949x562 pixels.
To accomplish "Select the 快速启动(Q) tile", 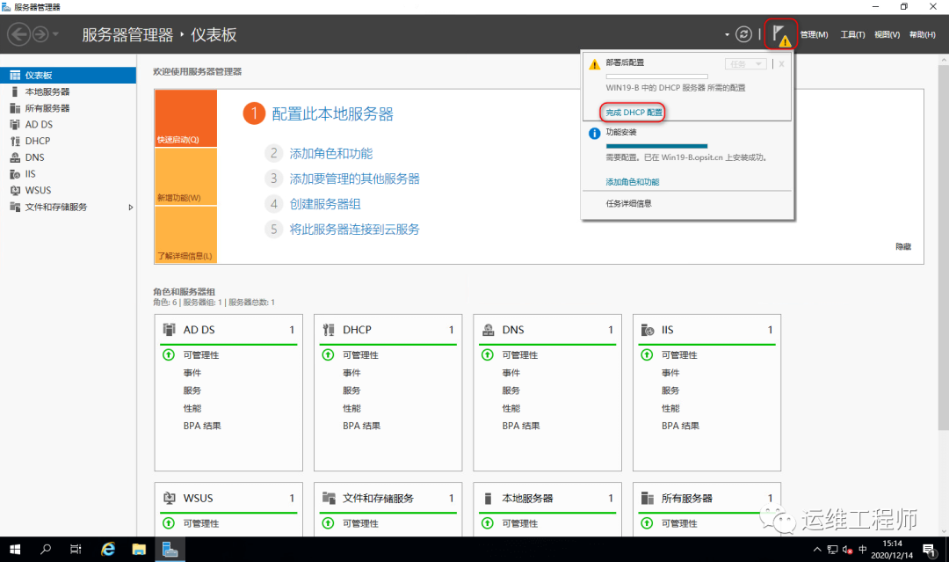I will (x=185, y=118).
